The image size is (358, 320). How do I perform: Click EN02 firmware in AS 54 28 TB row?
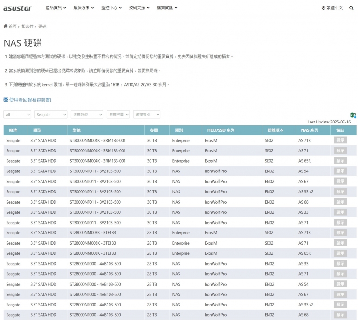(x=269, y=284)
